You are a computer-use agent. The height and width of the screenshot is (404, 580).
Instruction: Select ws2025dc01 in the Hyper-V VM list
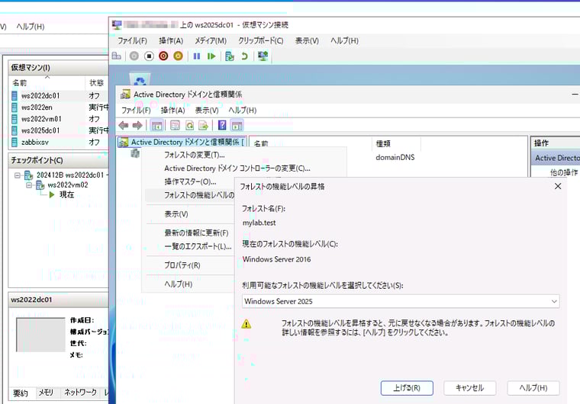point(60,130)
